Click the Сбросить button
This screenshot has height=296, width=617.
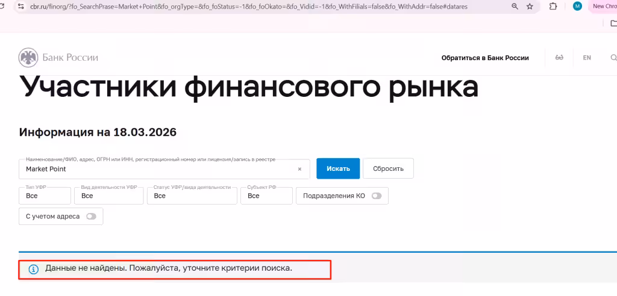(x=389, y=168)
